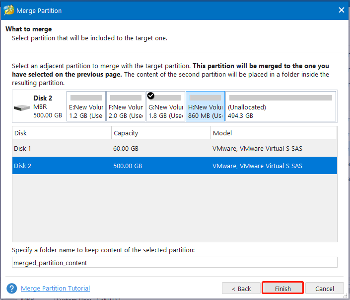
Task: Click the Cancel button
Action: point(325,289)
